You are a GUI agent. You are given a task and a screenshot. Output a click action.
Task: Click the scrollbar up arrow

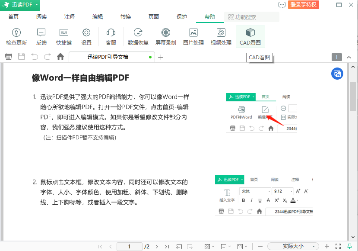click(x=353, y=67)
